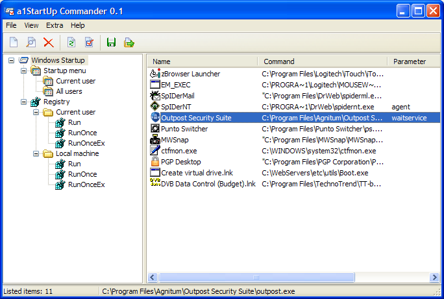Select RunOnce under Registry Current user
The image size is (444, 299).
pyautogui.click(x=82, y=133)
